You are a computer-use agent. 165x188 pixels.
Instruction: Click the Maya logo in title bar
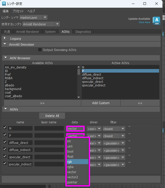point(4,4)
